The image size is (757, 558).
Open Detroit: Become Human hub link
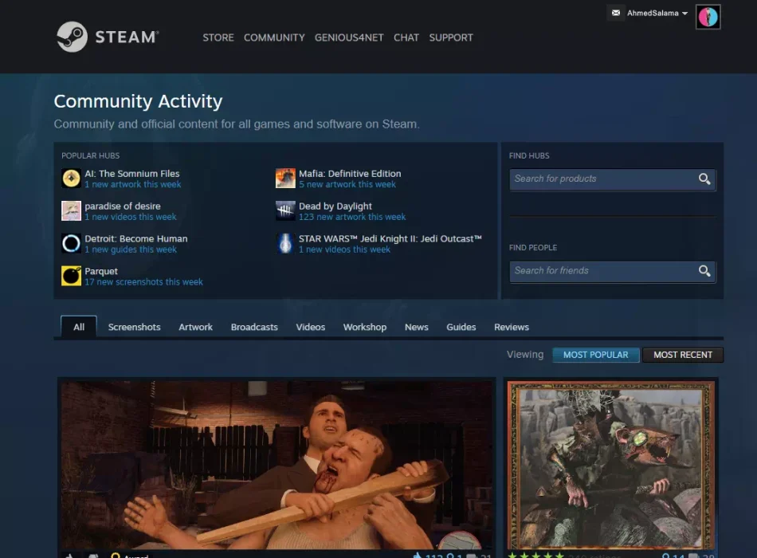136,238
